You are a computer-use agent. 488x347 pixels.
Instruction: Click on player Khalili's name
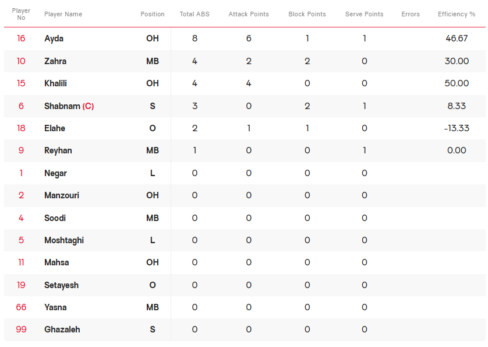(55, 83)
